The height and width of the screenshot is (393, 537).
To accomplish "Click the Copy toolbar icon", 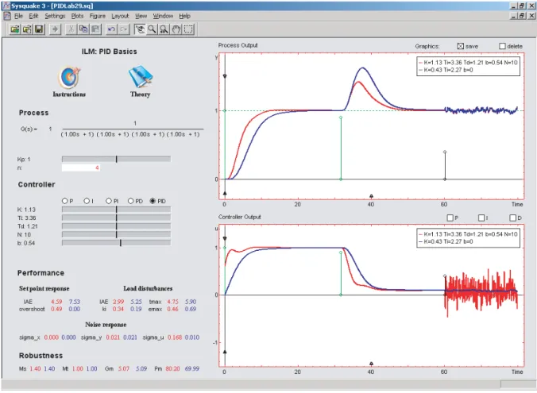I will pyautogui.click(x=83, y=29).
